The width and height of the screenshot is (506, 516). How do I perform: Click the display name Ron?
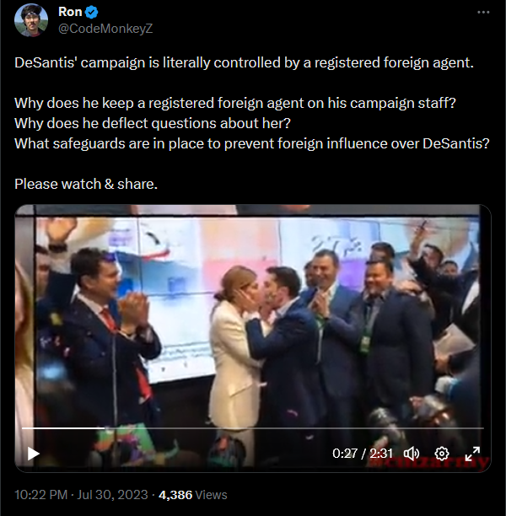point(70,12)
